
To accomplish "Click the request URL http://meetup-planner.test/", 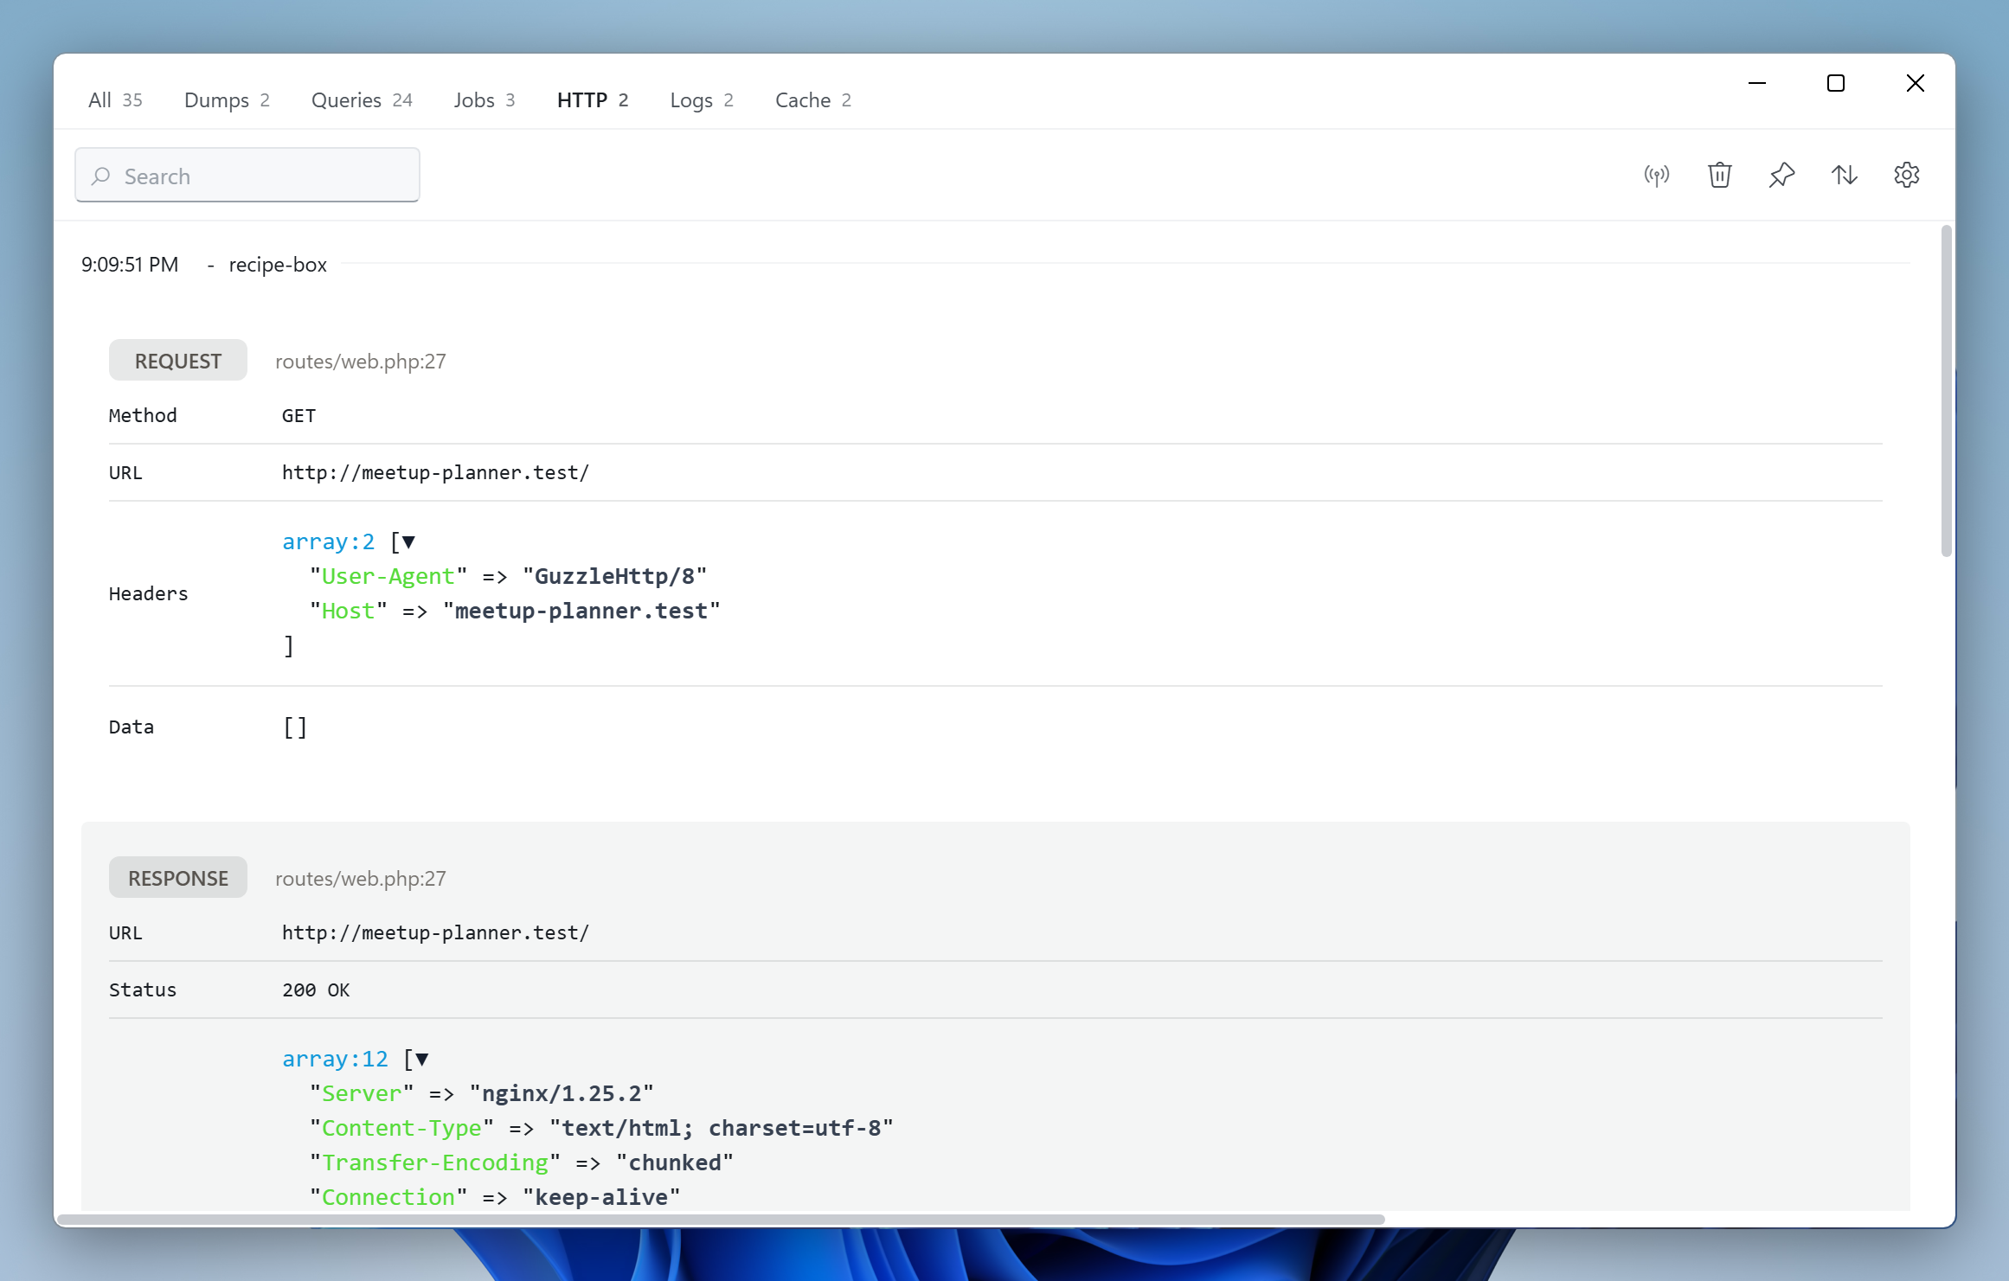I will (435, 473).
